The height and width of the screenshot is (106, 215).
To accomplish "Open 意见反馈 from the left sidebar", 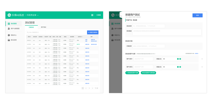I will click(13, 40).
